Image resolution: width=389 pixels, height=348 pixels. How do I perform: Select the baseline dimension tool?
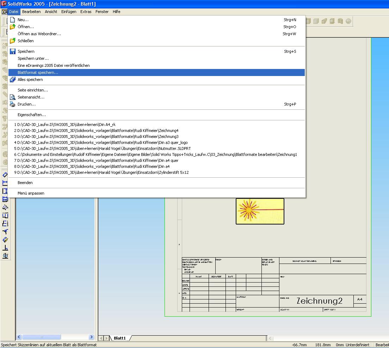coord(5,199)
